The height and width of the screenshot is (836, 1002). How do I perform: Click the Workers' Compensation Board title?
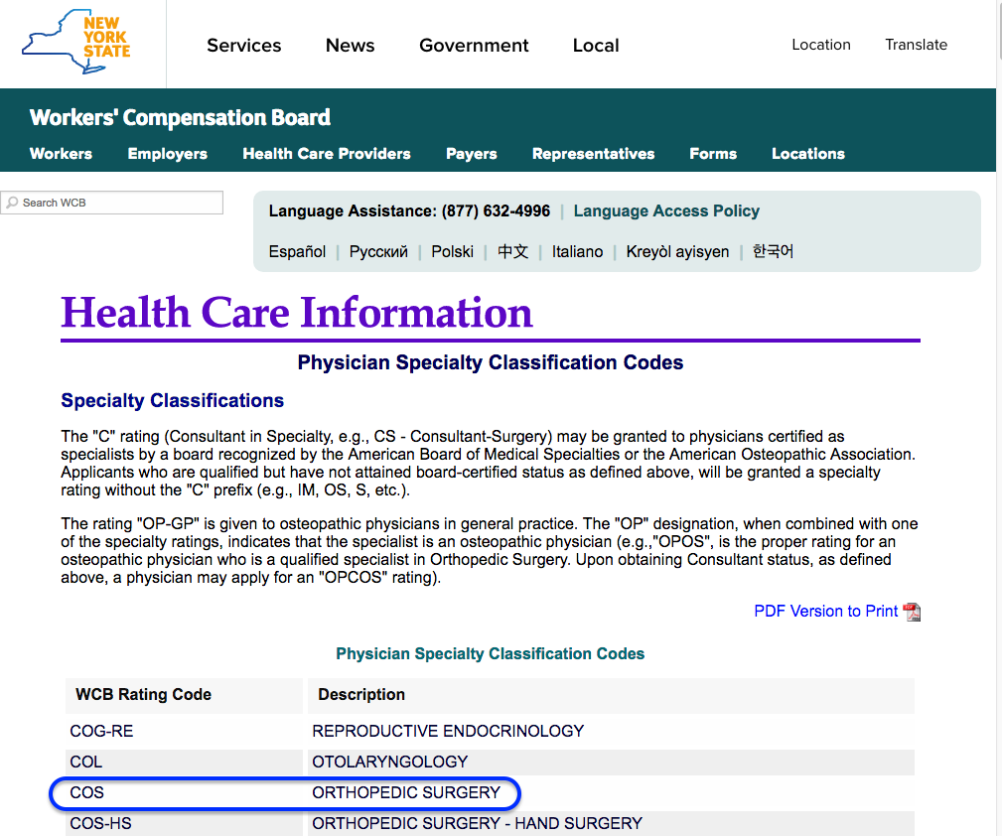tap(180, 117)
